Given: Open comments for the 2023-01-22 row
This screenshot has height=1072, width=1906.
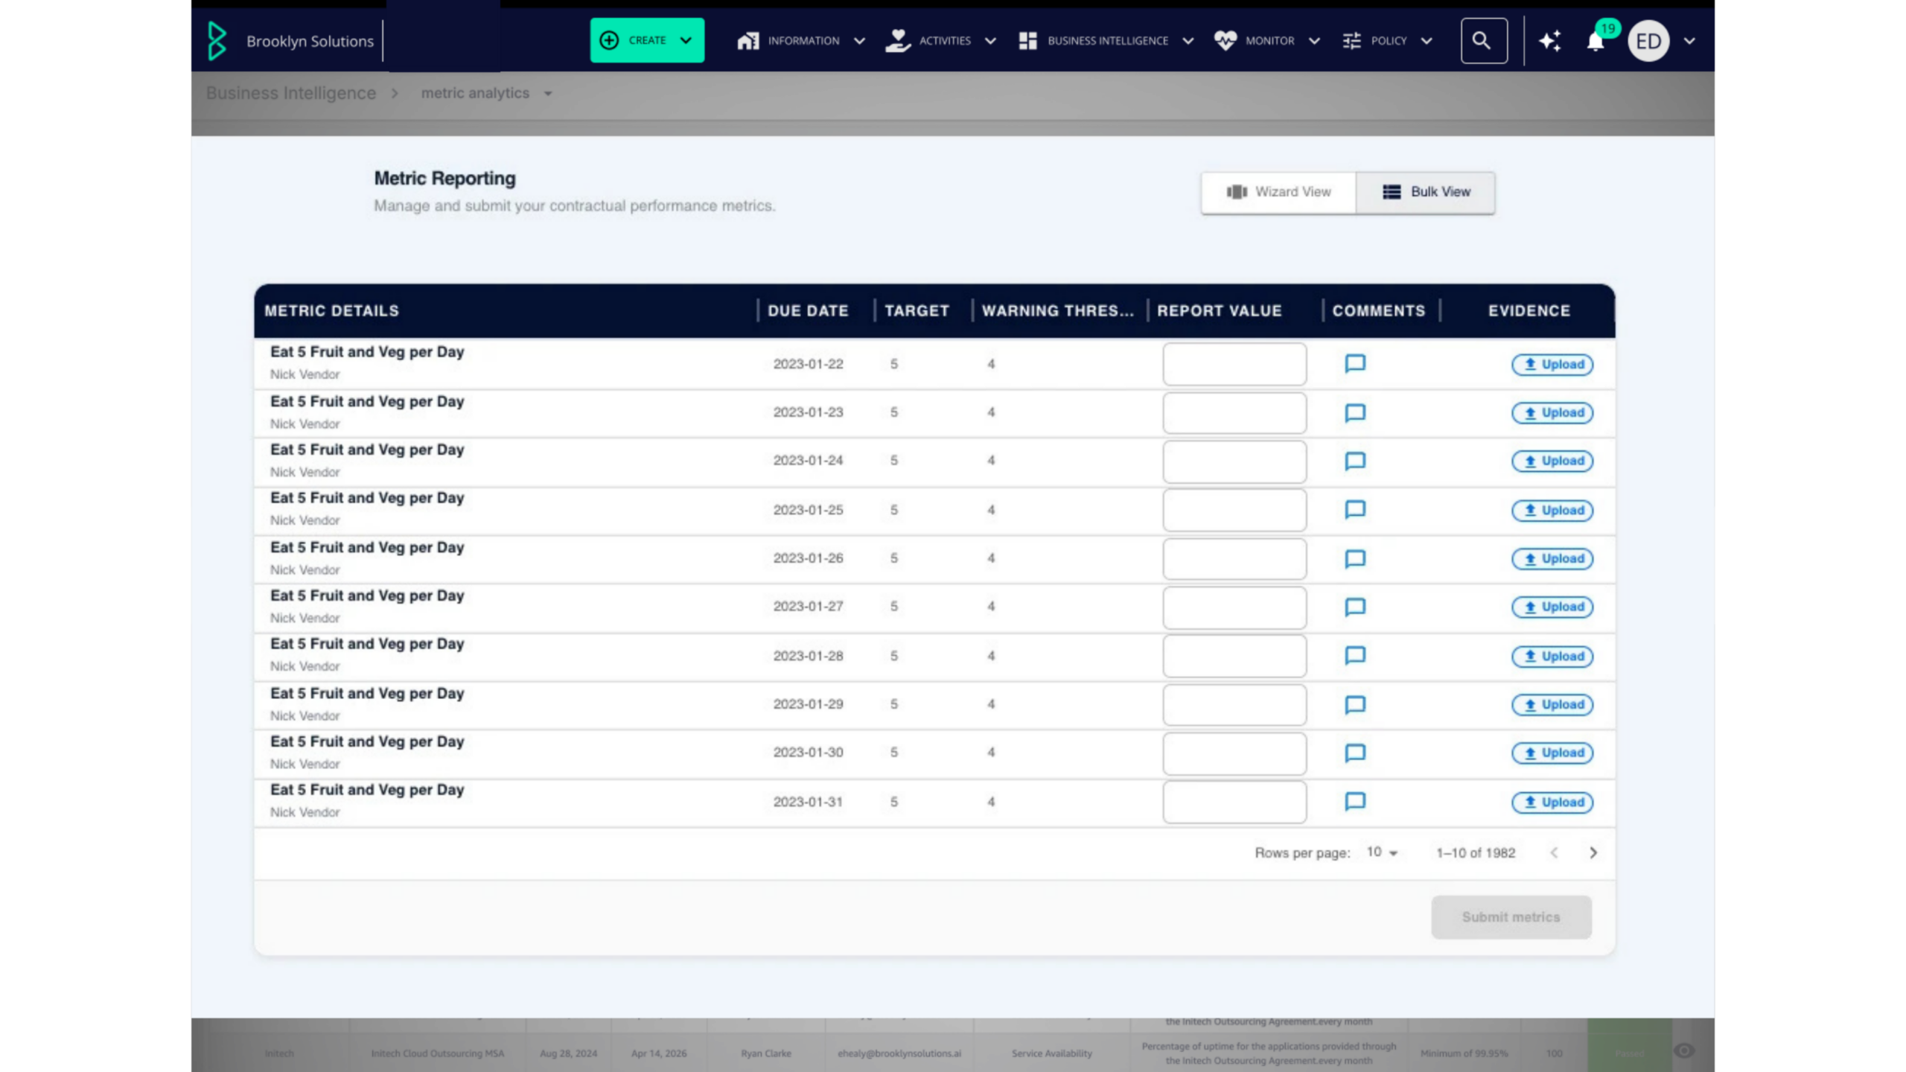Looking at the screenshot, I should click(1354, 363).
